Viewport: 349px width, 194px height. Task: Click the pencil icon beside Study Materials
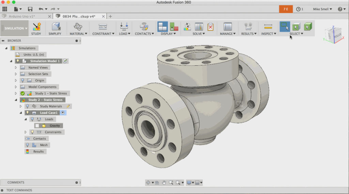click(x=68, y=106)
